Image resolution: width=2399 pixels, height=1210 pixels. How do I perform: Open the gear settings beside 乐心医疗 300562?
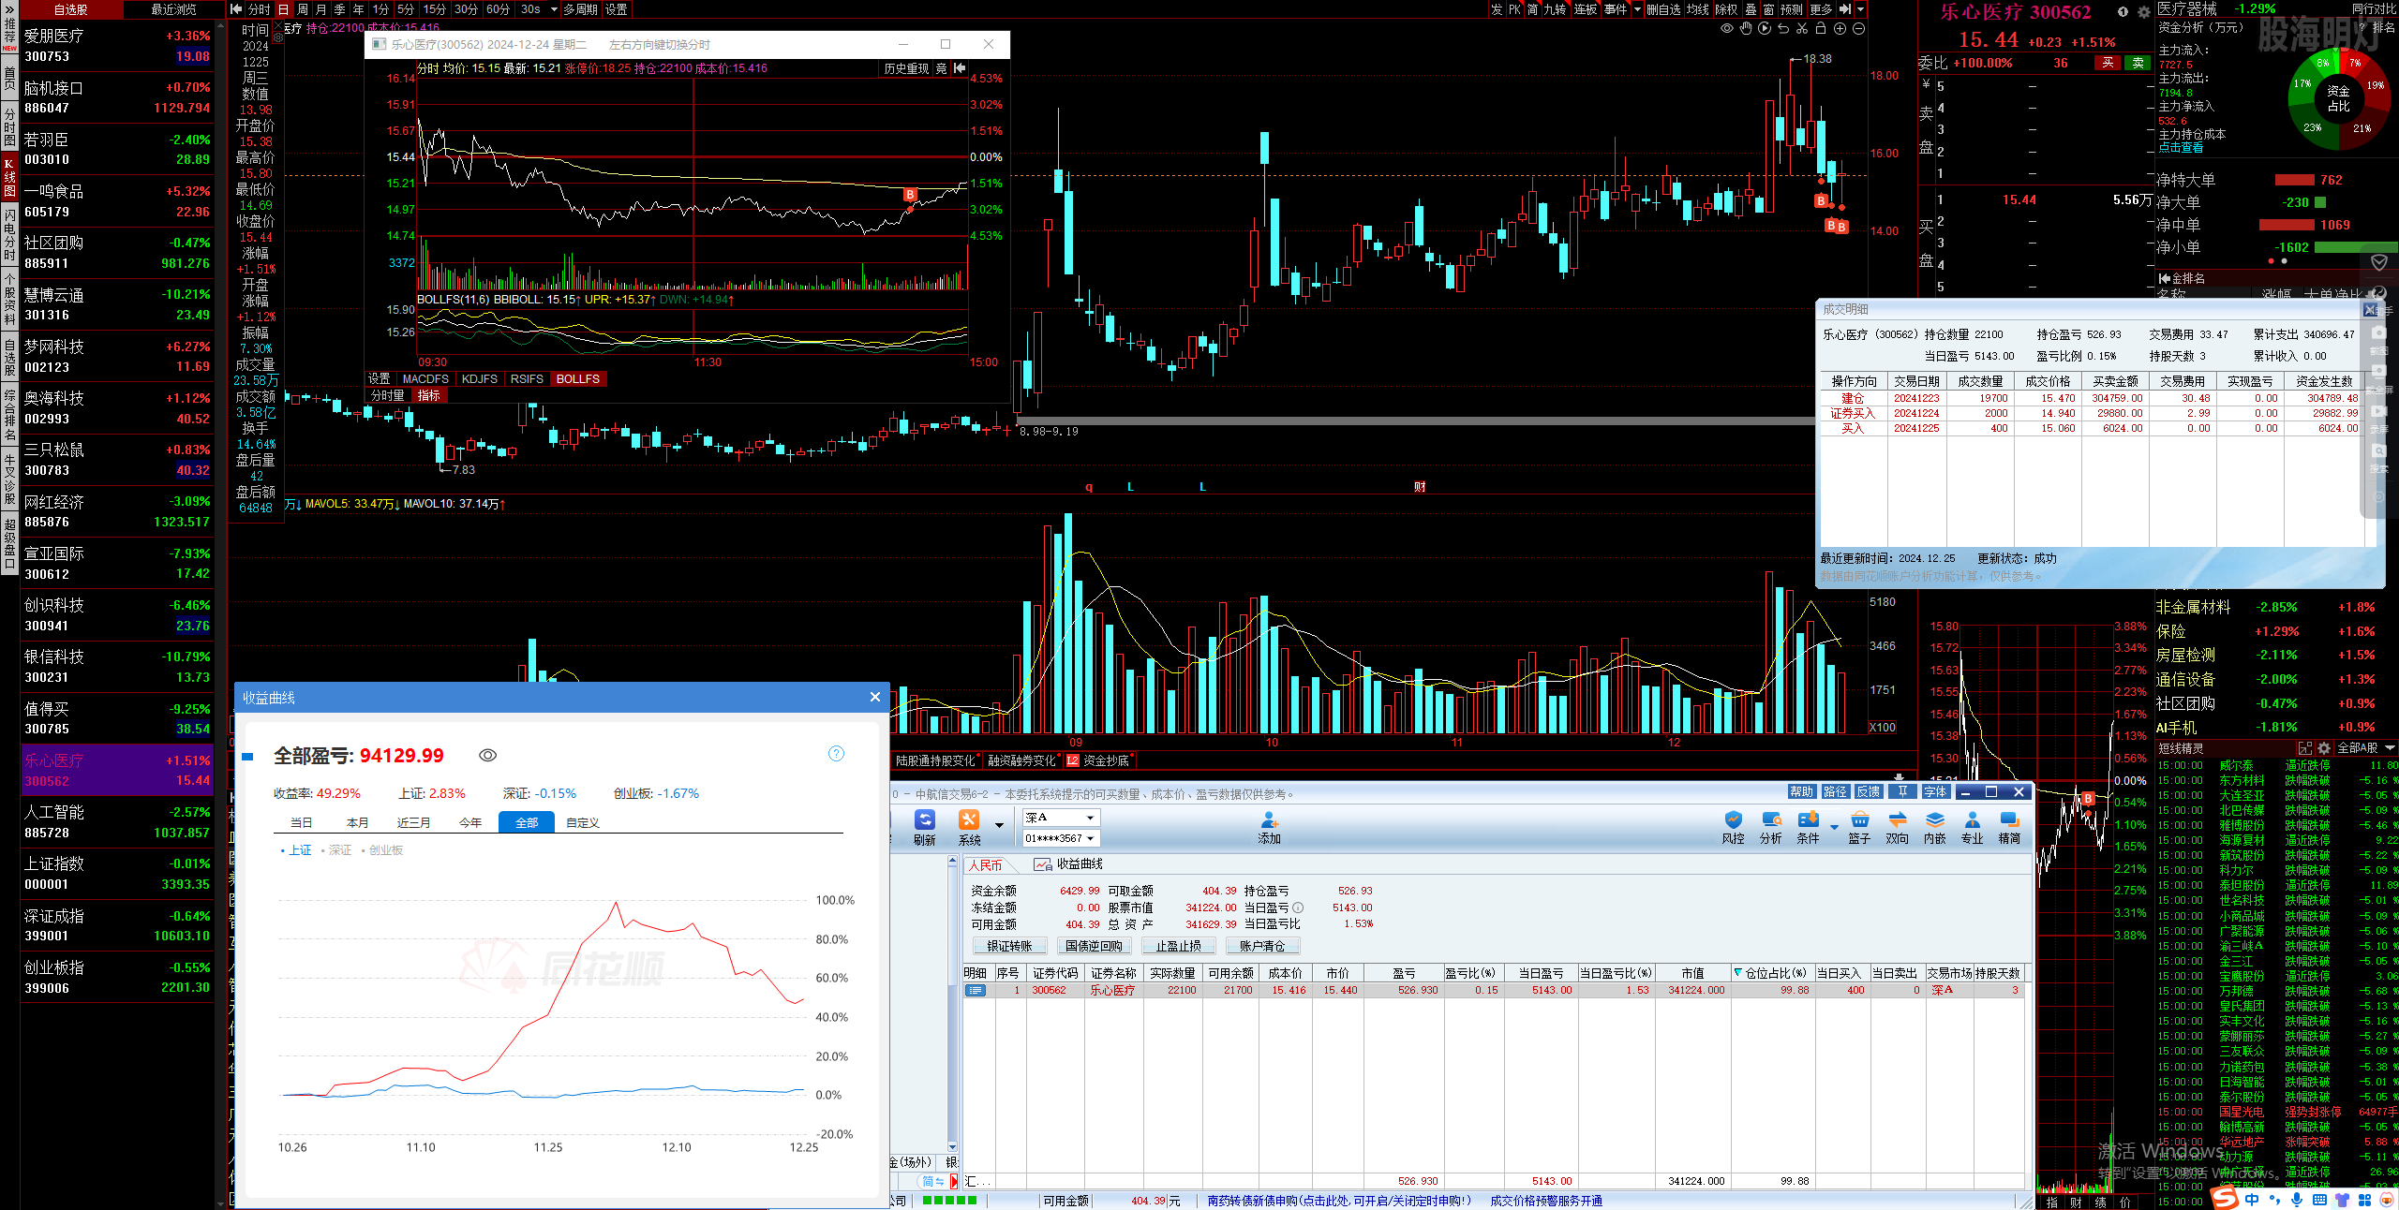(x=2143, y=12)
